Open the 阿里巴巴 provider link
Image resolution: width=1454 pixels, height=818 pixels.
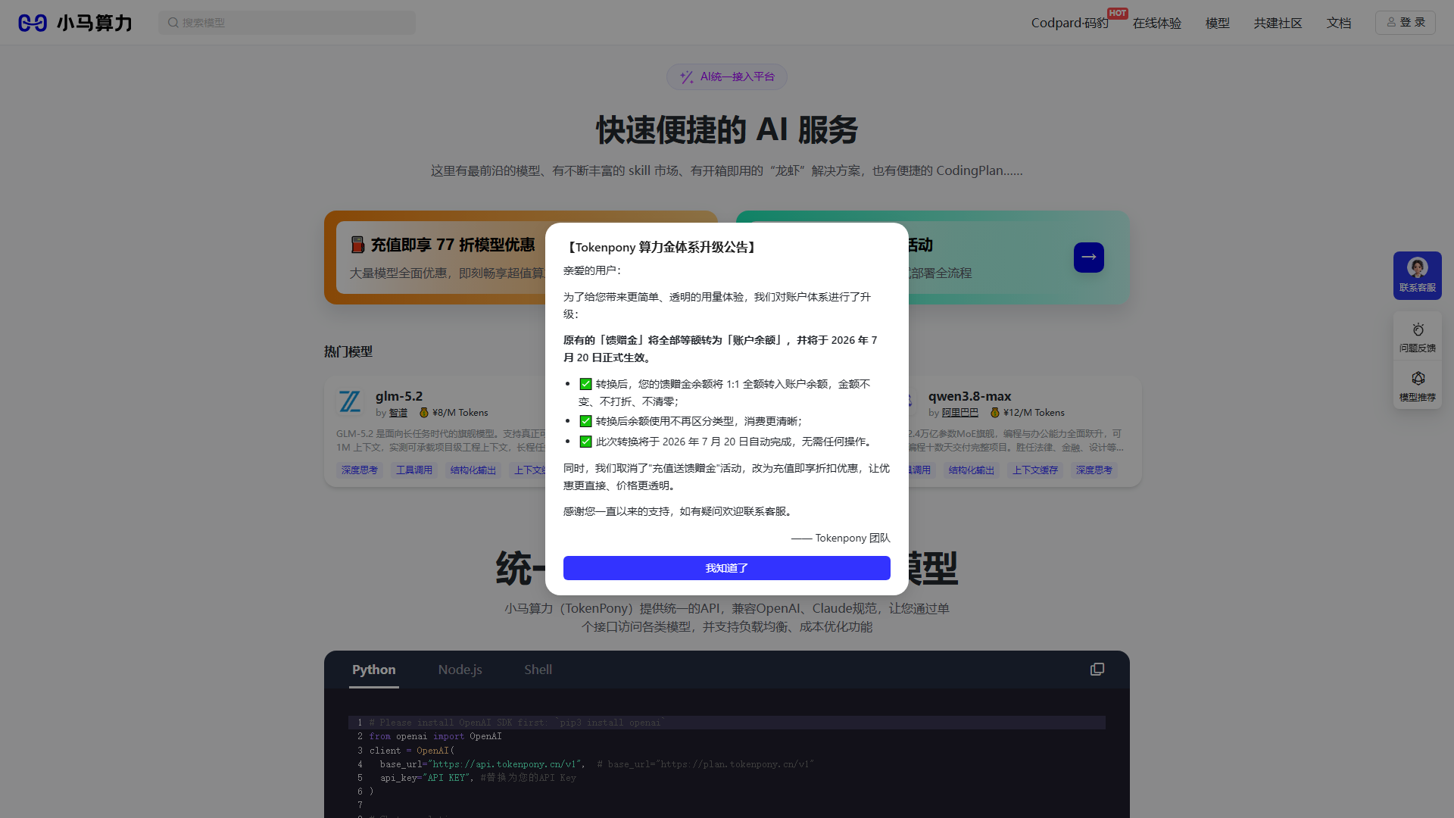click(959, 413)
